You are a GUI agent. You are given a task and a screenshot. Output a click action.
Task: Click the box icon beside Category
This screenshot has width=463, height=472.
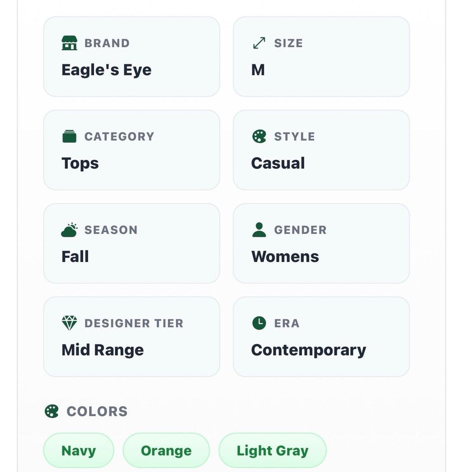(69, 136)
